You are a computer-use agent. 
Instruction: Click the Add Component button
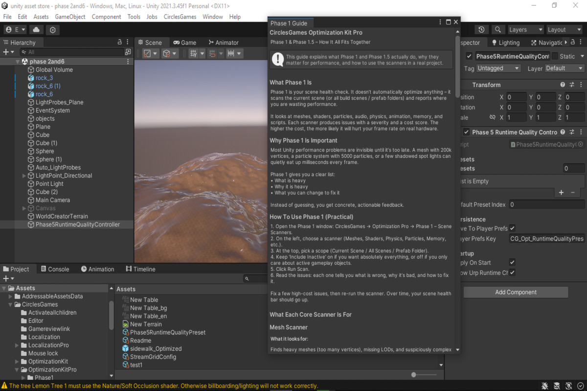tap(516, 292)
